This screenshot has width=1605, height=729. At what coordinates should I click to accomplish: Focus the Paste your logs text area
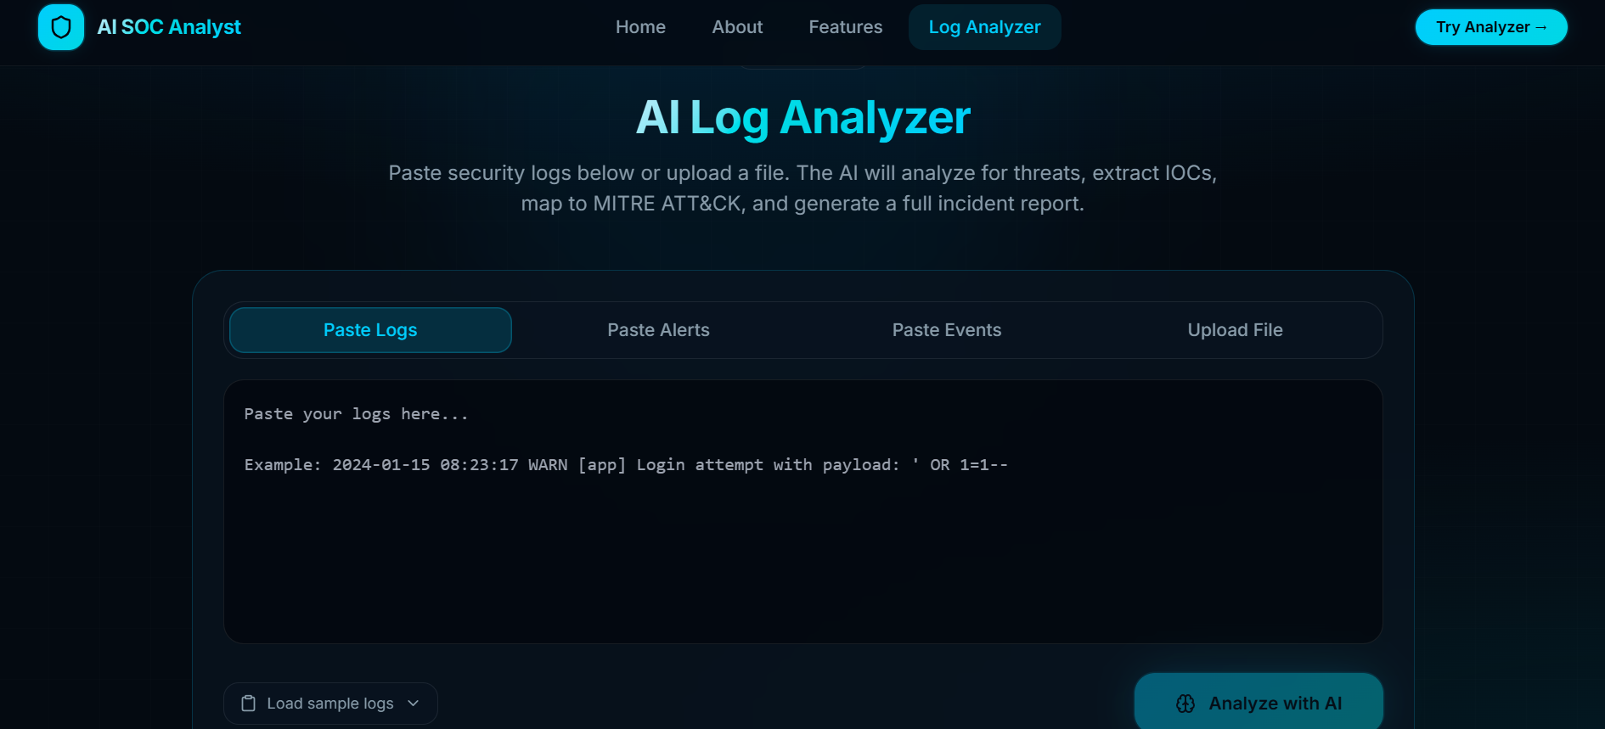(x=803, y=512)
